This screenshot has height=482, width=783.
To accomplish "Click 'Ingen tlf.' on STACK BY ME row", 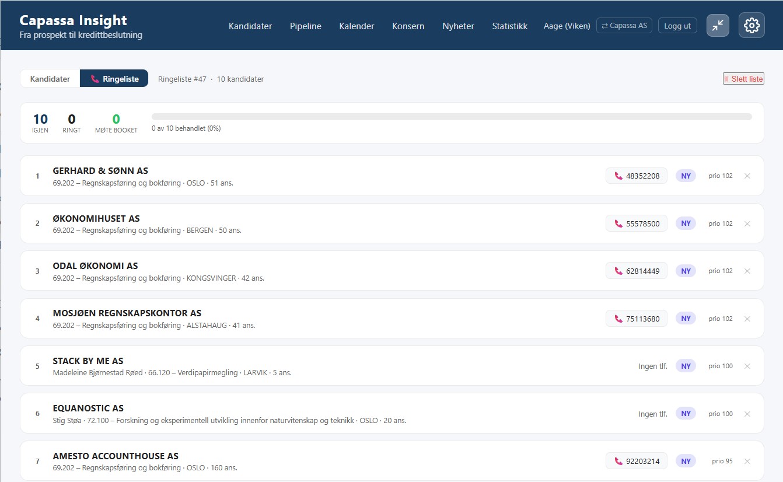I will point(653,366).
